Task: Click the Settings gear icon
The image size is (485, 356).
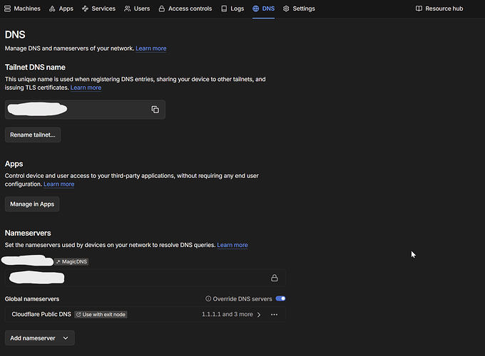Action: [x=286, y=9]
